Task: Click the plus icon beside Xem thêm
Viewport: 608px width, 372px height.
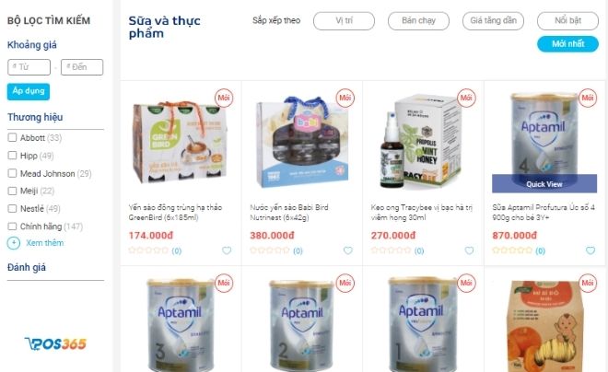Action: [x=14, y=243]
